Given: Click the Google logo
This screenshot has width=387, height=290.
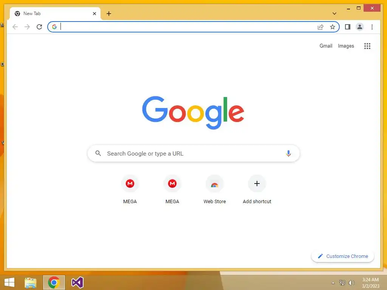Looking at the screenshot, I should point(193,113).
